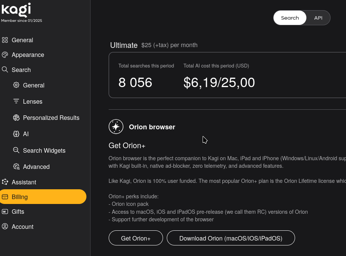346x256 pixels.
Task: Open the Billing menu item
Action: 20,197
